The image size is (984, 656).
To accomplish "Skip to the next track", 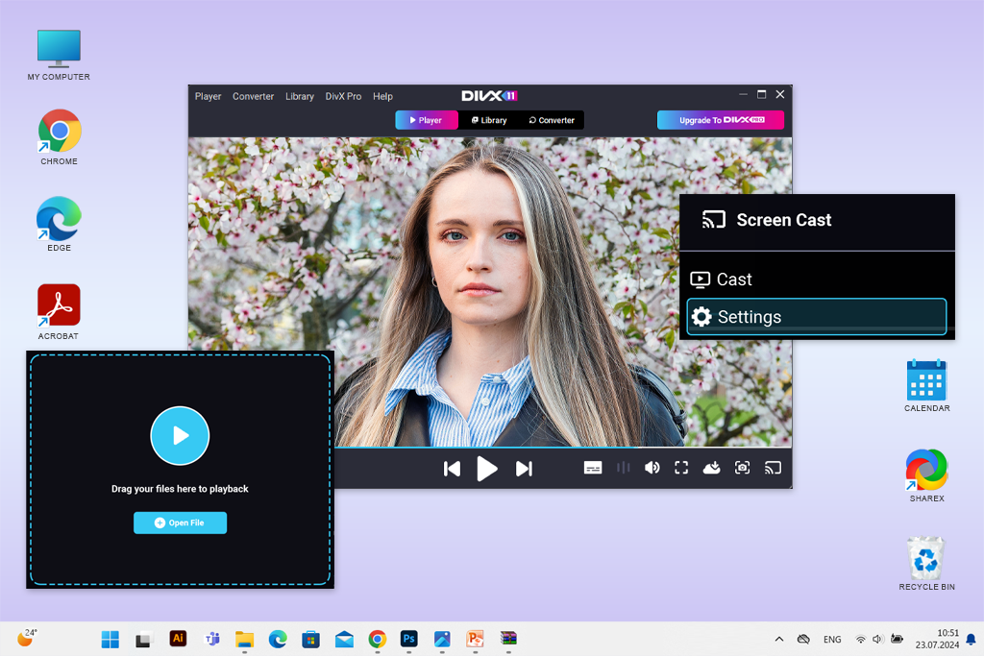I will pyautogui.click(x=524, y=469).
